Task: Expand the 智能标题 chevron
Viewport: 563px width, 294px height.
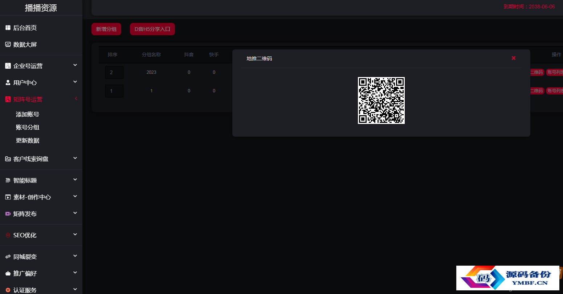Action: [x=75, y=180]
